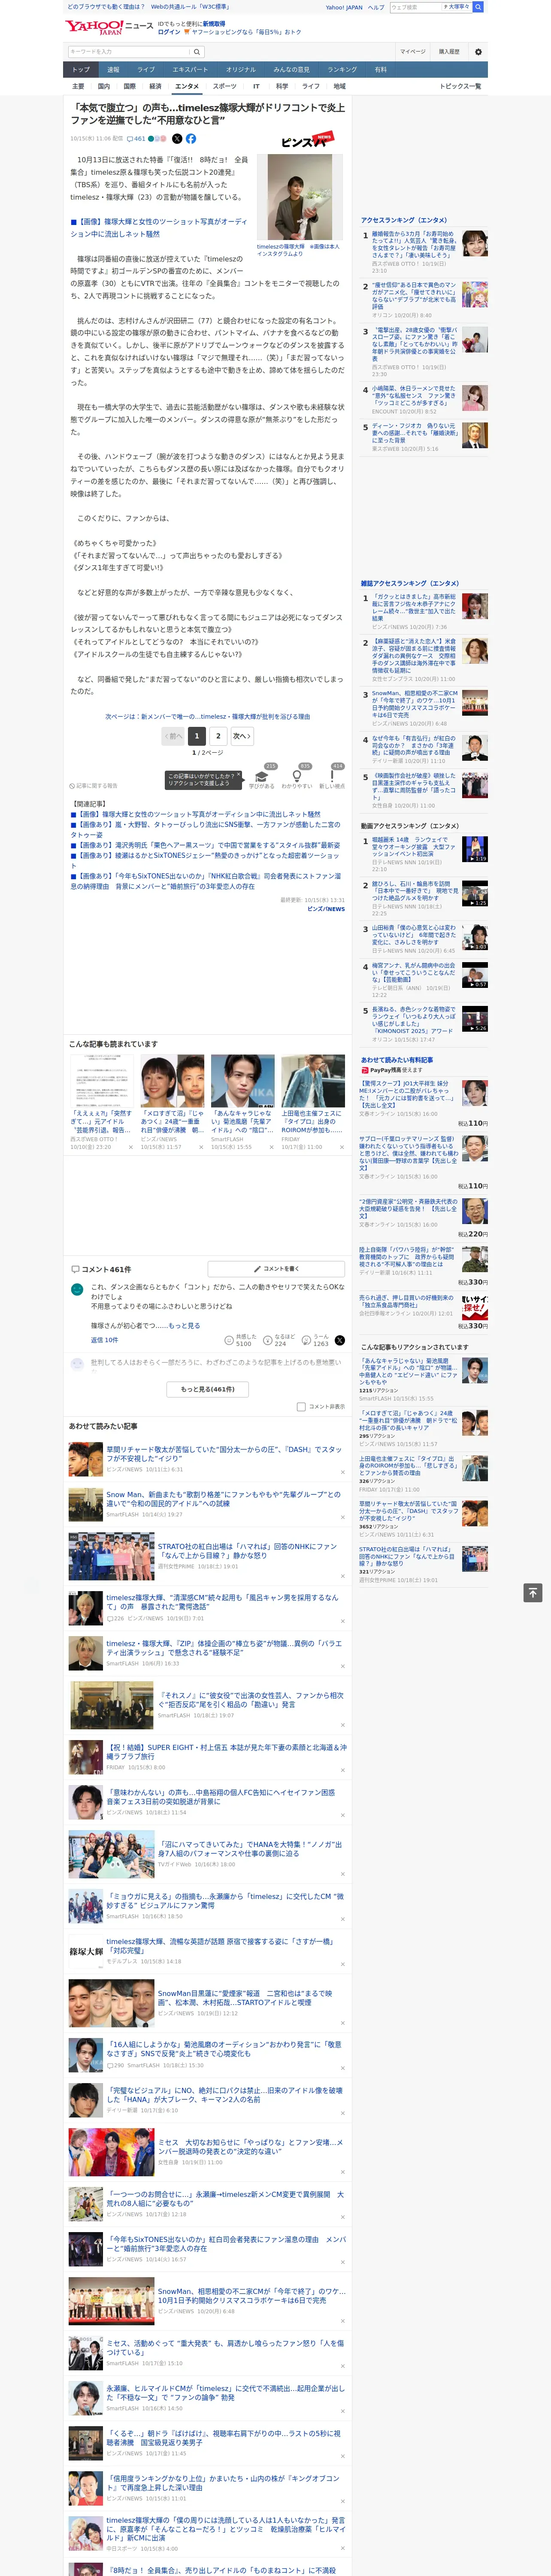Click the コメントを書く button
The height and width of the screenshot is (2576, 551).
276,1269
